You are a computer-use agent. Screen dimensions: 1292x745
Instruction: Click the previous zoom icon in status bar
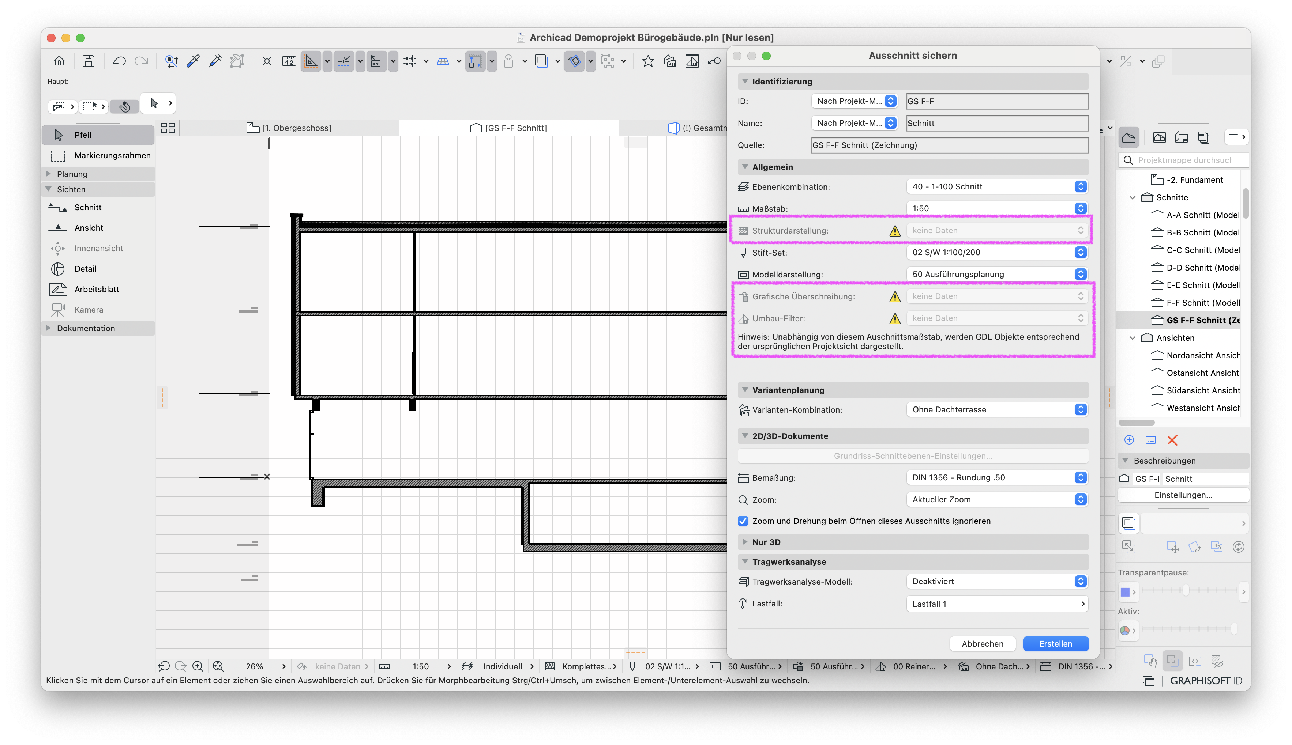[x=164, y=666]
